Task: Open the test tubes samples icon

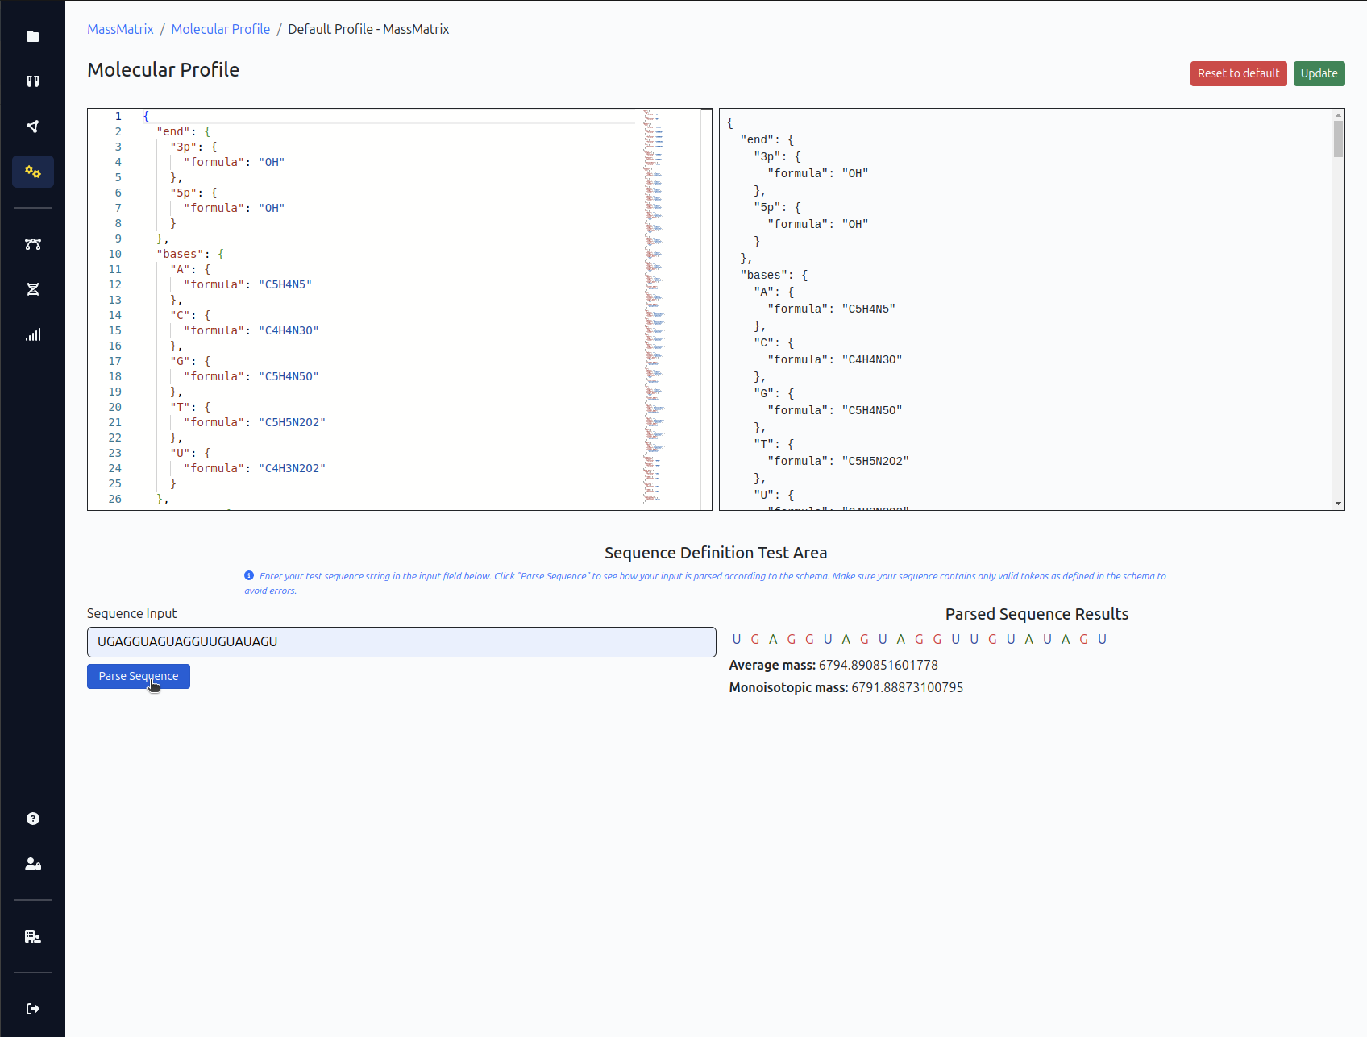Action: click(33, 81)
